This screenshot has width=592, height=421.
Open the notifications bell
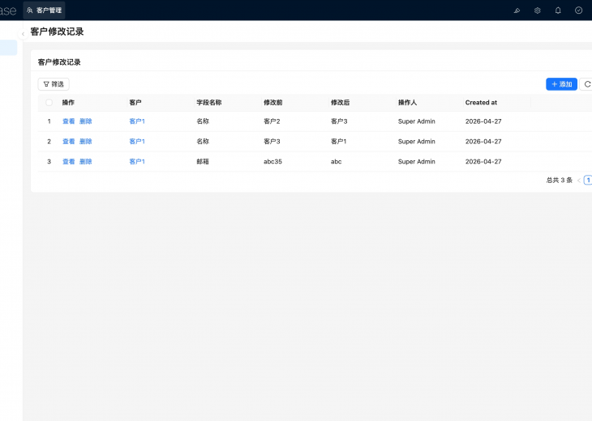[x=558, y=11]
